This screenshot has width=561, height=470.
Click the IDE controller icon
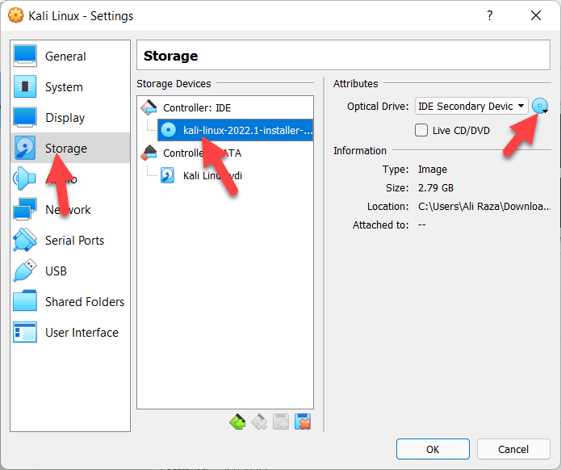tap(150, 107)
